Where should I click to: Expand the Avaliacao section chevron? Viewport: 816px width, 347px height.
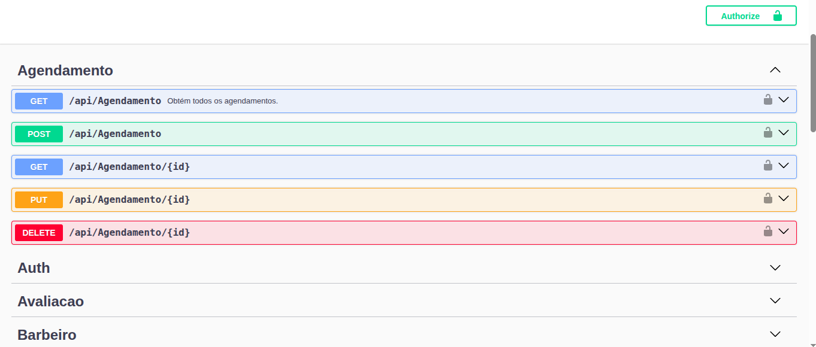pyautogui.click(x=775, y=301)
